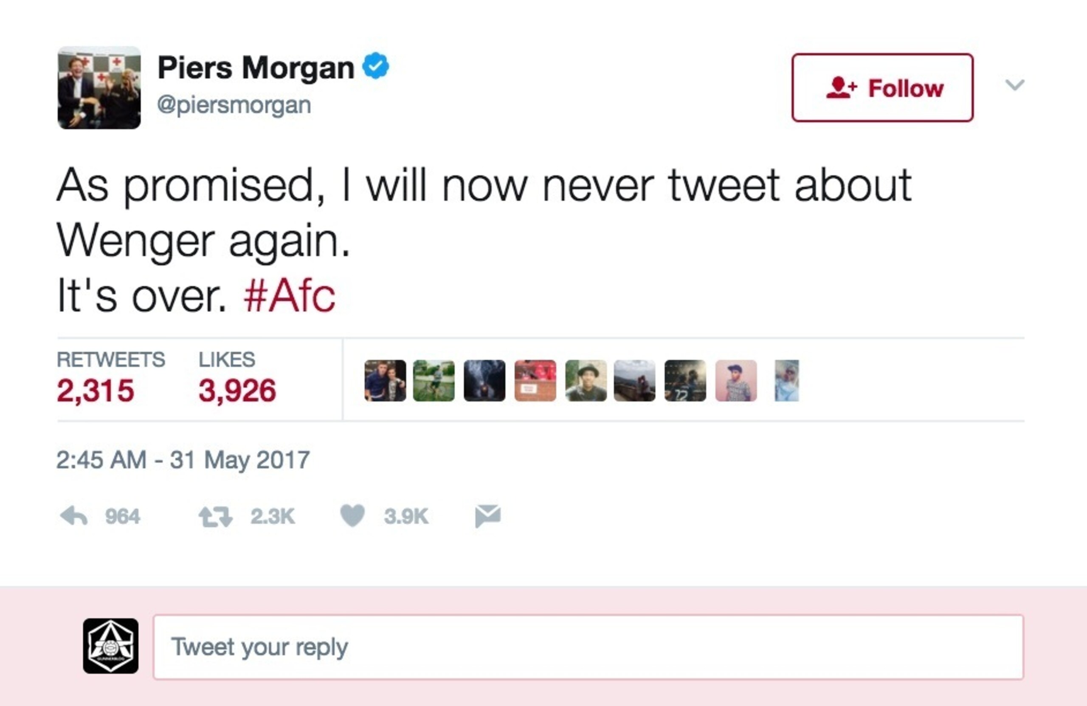The image size is (1087, 706).
Task: Open the @piersmorgan handle link
Action: 234,105
